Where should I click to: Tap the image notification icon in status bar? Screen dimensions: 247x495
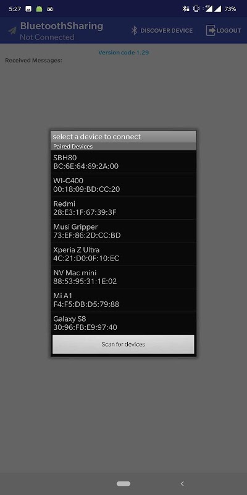coord(28,9)
